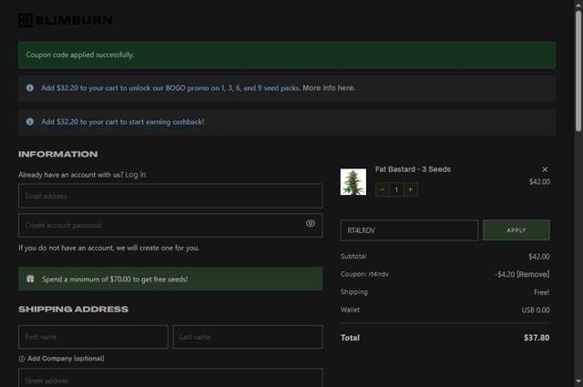Expand Add Company (optional)

(61, 359)
